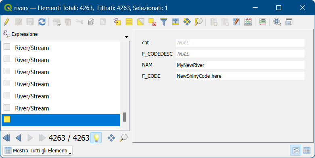Click the new field icon
This screenshot has width=315, height=158.
[213, 22]
